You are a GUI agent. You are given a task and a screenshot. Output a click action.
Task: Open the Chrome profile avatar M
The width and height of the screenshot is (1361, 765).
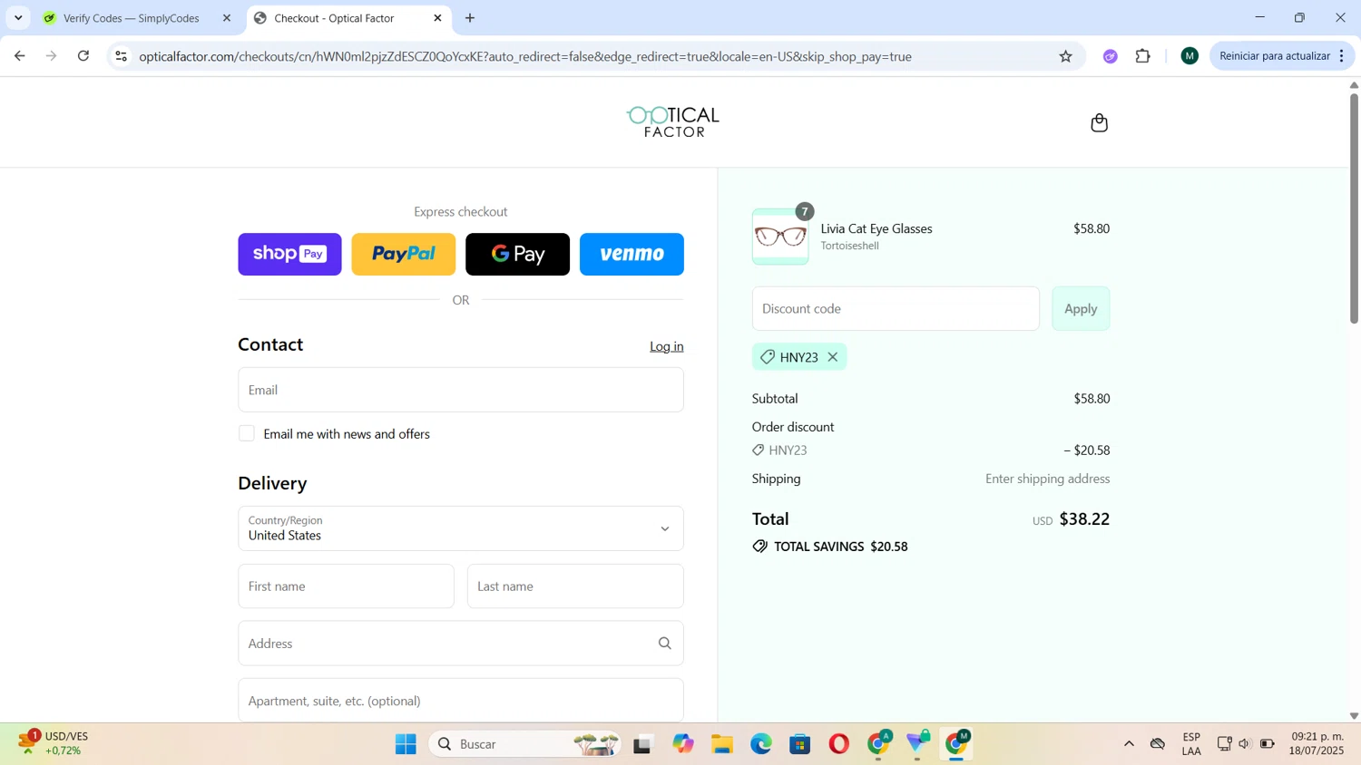tap(1190, 56)
